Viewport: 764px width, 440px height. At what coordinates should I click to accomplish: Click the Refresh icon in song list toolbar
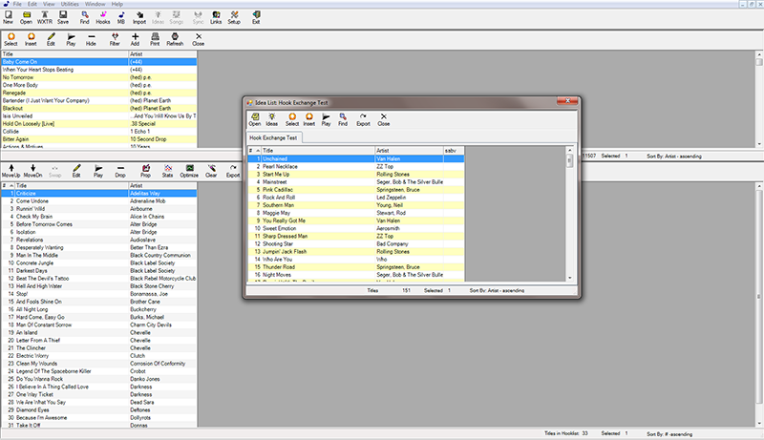click(x=175, y=40)
